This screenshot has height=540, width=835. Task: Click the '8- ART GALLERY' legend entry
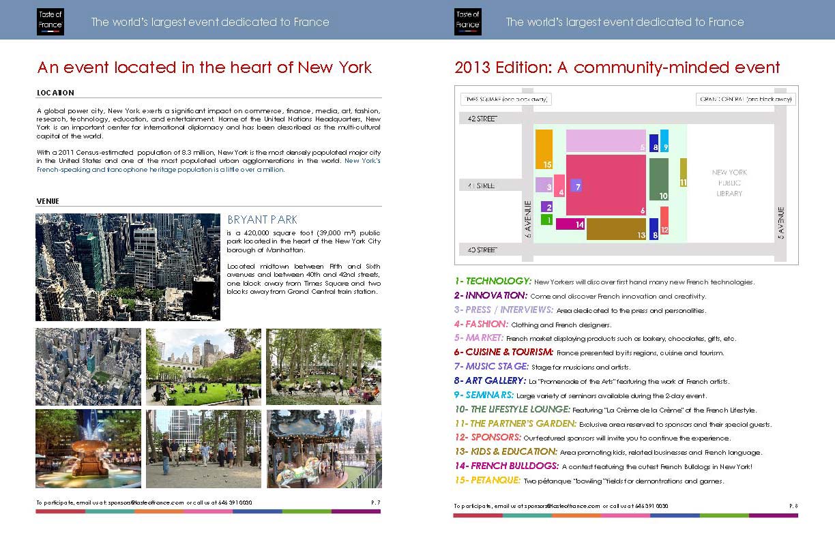490,381
